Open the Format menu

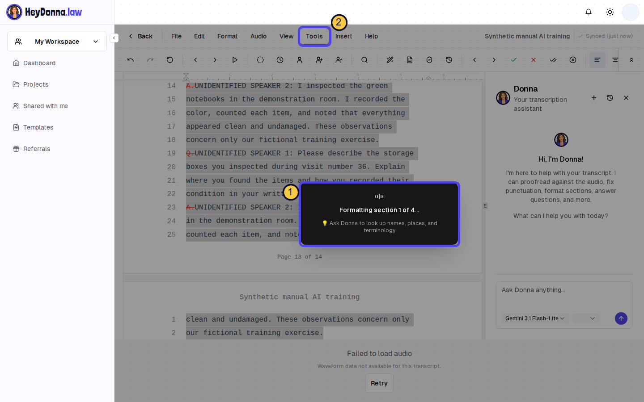(227, 36)
